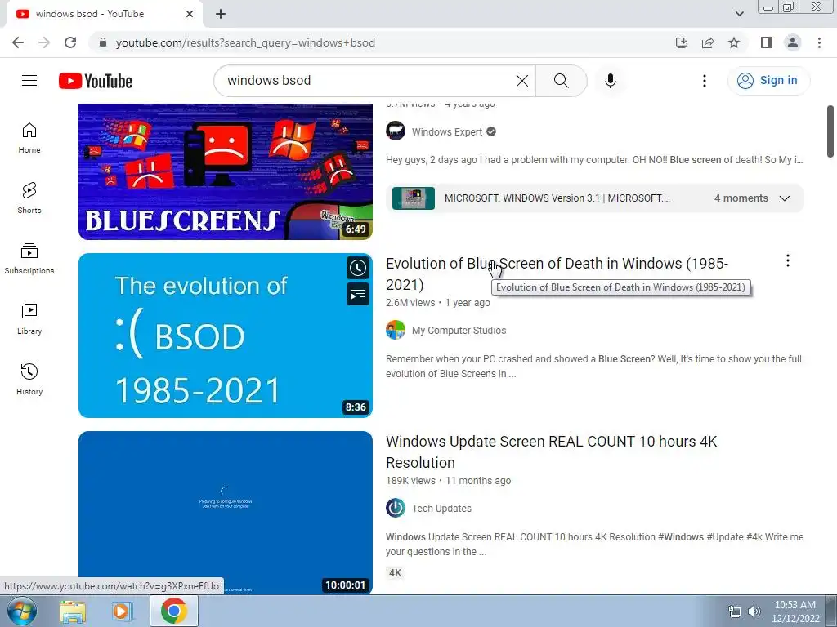837x627 pixels.
Task: Open Chrome three-dot menu
Action: click(x=819, y=42)
